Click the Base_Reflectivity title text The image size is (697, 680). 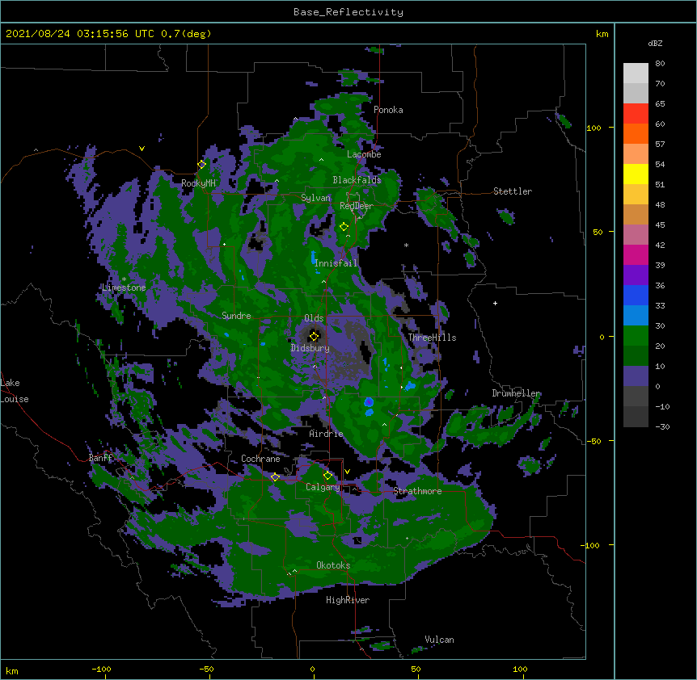348,12
